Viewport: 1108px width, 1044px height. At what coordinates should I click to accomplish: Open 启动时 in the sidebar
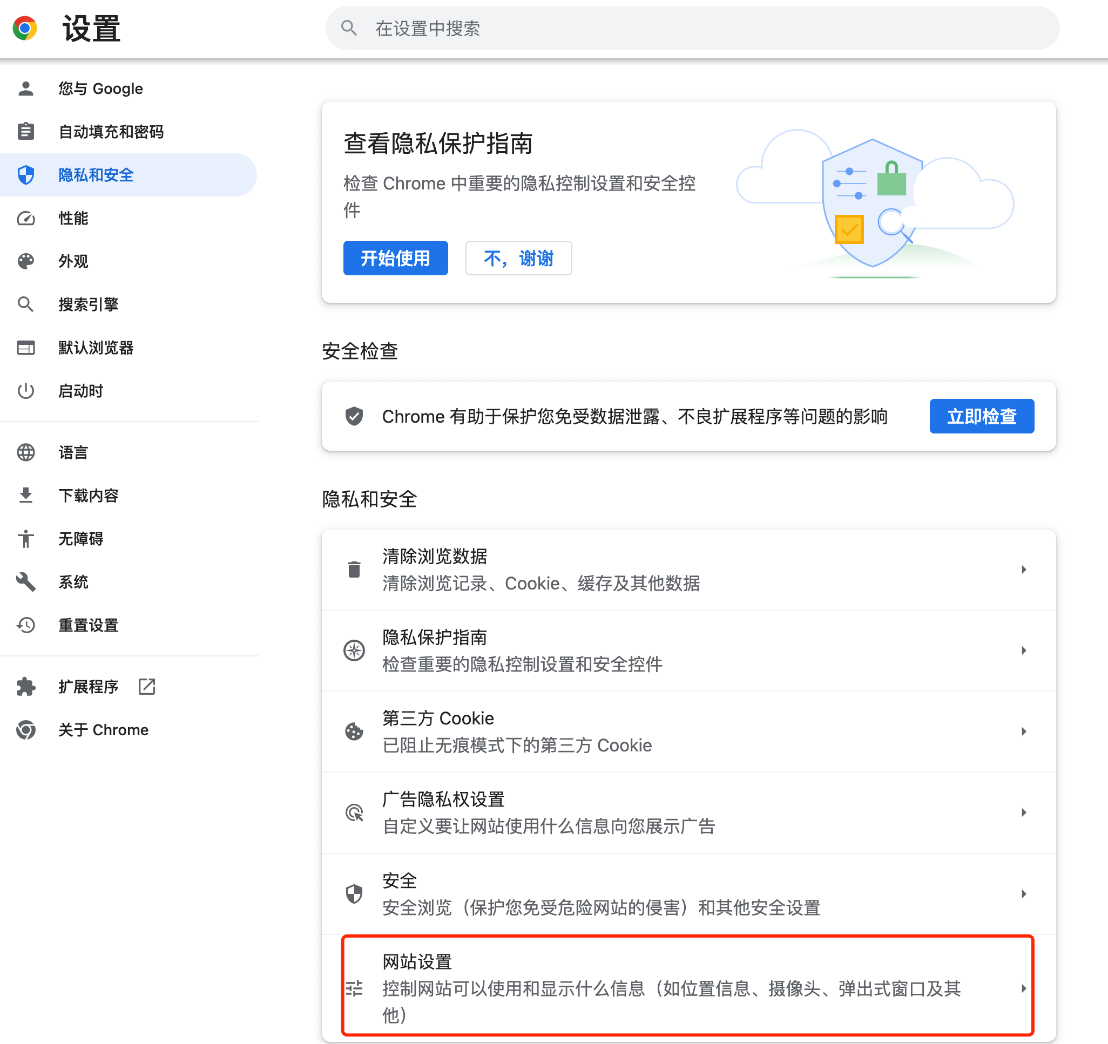click(128, 391)
